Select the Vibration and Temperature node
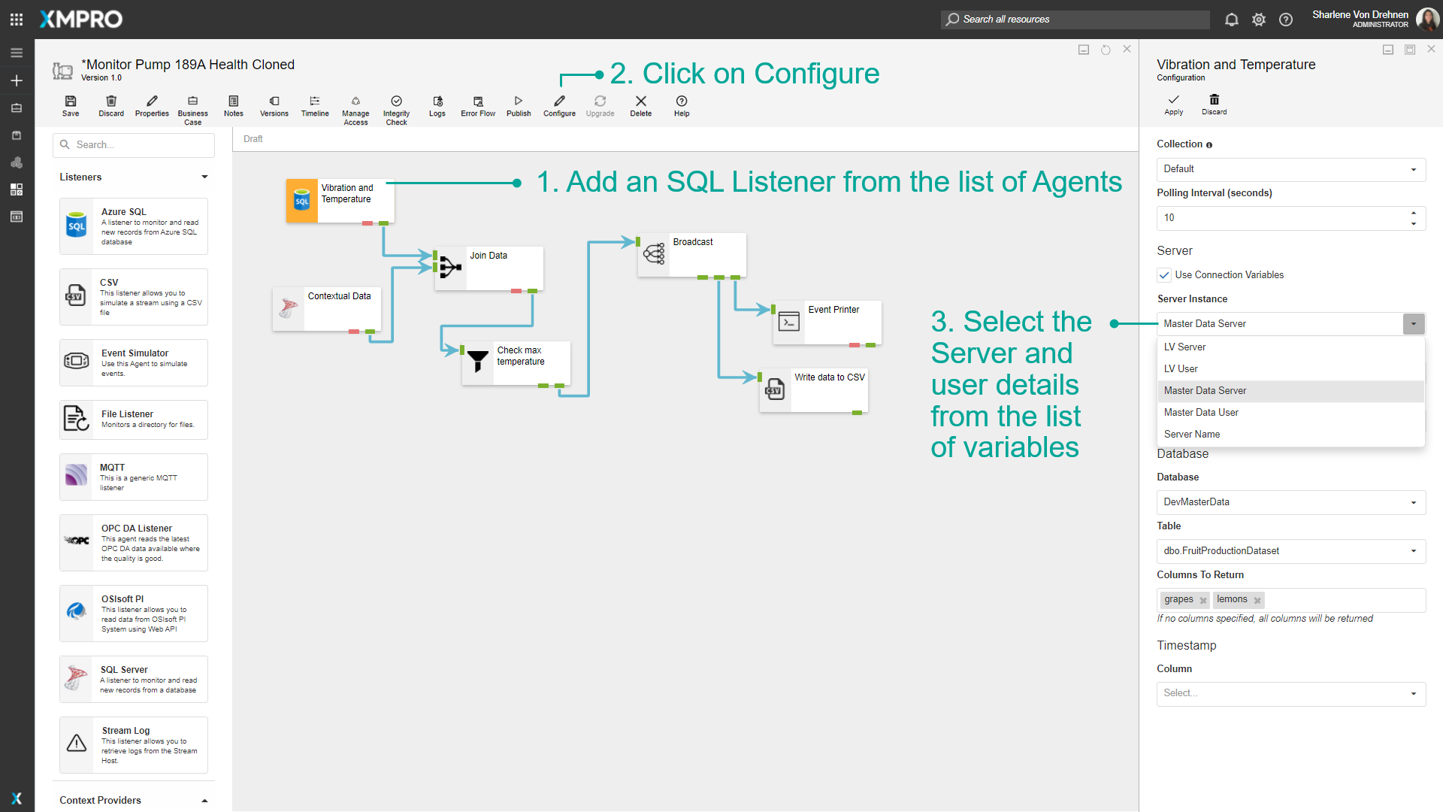Screen dimensions: 1443x812 pyautogui.click(x=340, y=201)
